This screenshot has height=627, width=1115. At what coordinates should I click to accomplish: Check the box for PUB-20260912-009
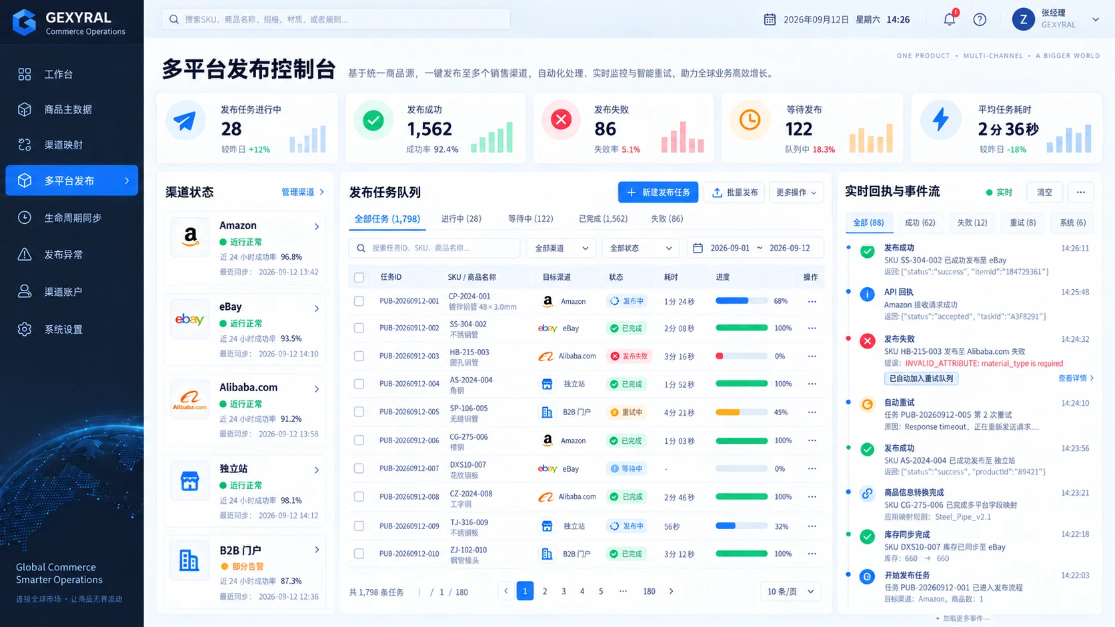(359, 526)
